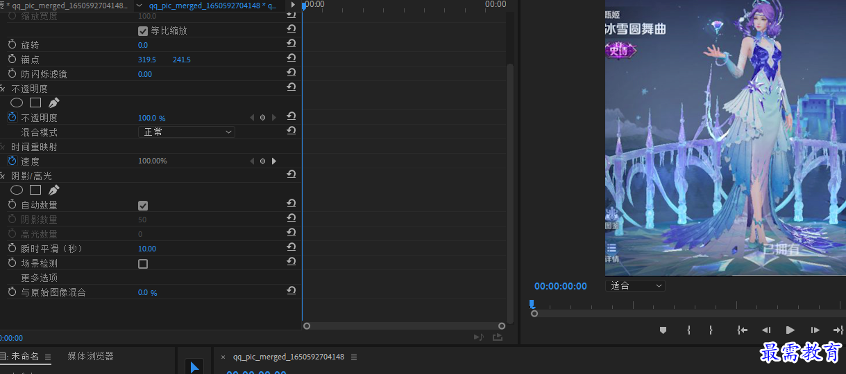Screen dimensions: 846x374
Task: Mark In point in Program monitor
Action: 688,330
